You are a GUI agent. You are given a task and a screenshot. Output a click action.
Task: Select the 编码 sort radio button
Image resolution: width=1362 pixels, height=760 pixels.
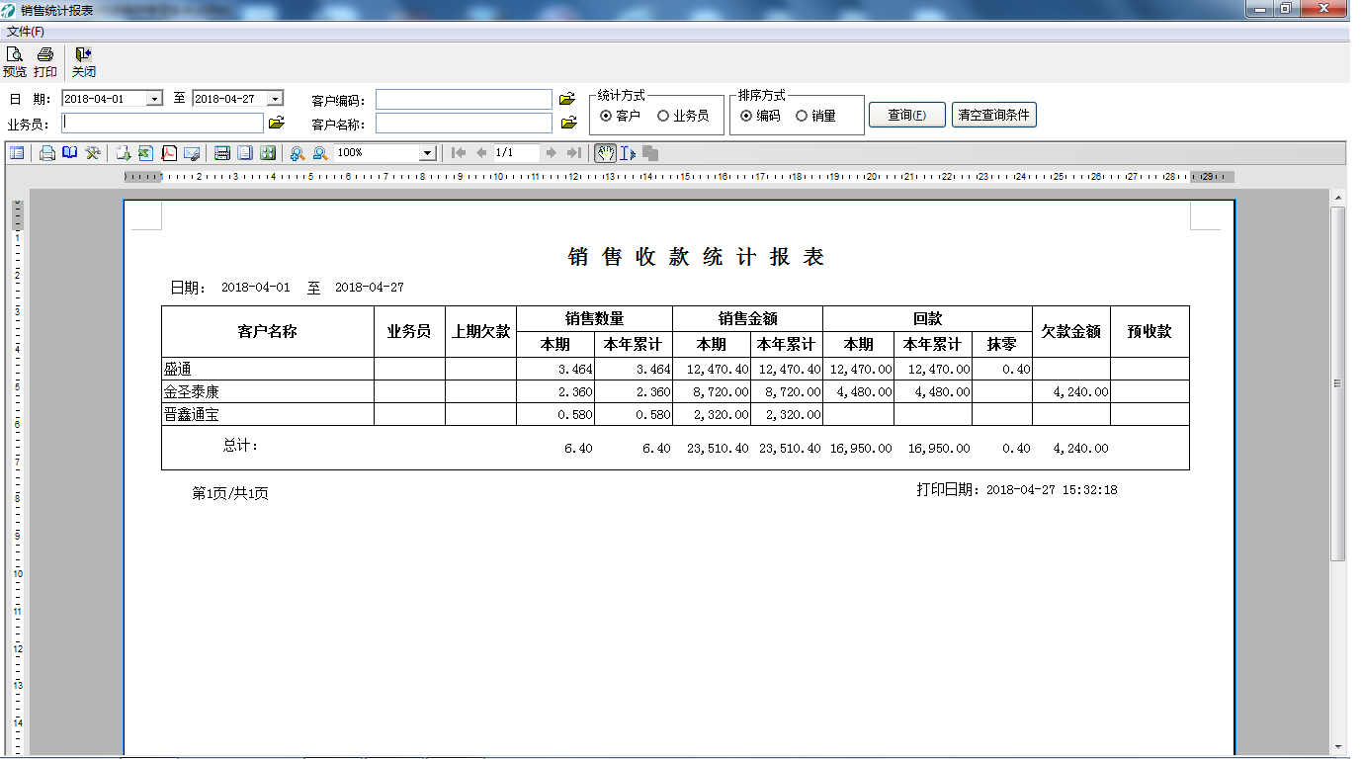tap(746, 116)
